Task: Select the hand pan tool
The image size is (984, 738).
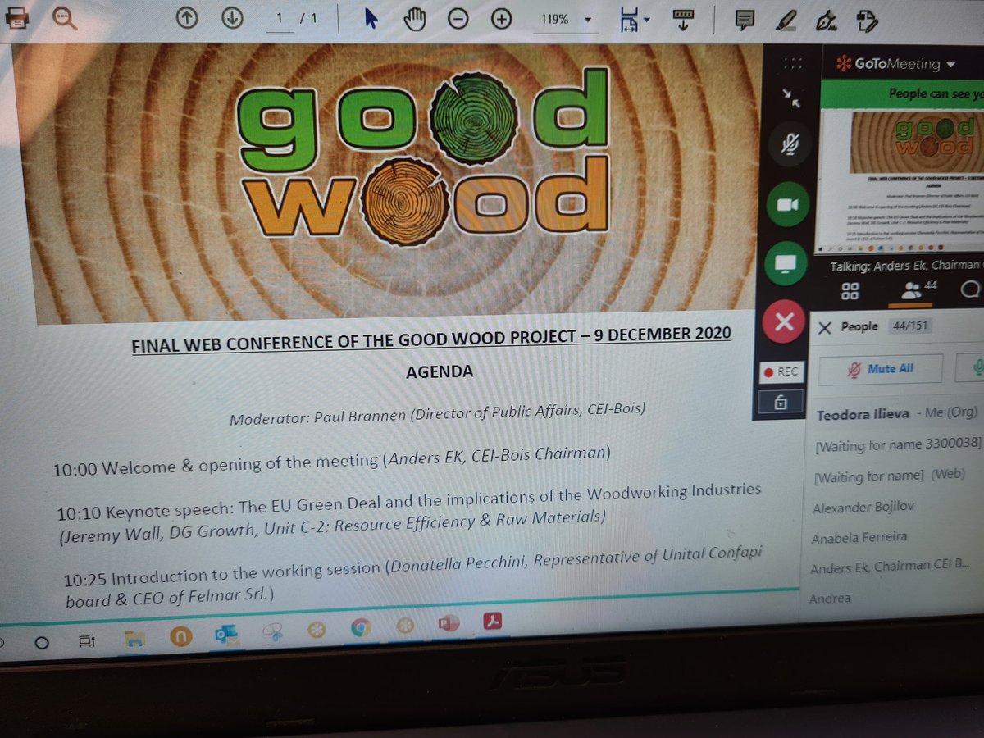Action: [x=416, y=20]
